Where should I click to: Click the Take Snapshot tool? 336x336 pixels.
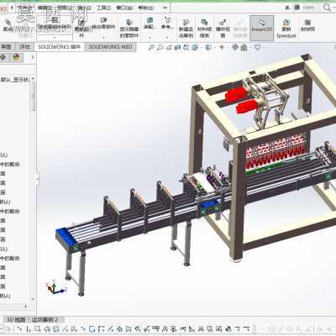(x=307, y=25)
